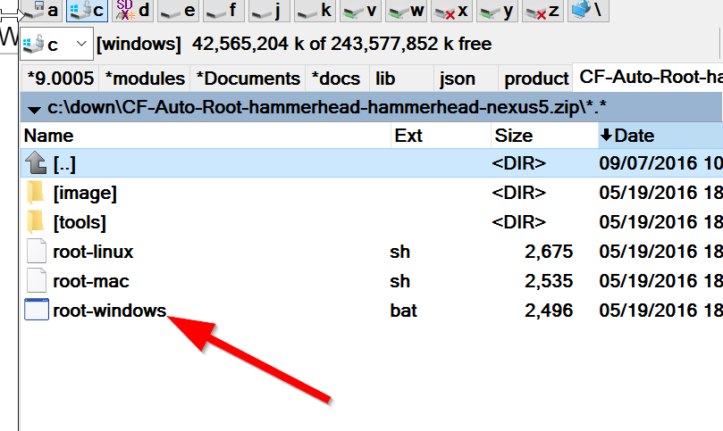This screenshot has height=431, width=723.
Task: Select the root-linux sh file
Action: pos(93,252)
